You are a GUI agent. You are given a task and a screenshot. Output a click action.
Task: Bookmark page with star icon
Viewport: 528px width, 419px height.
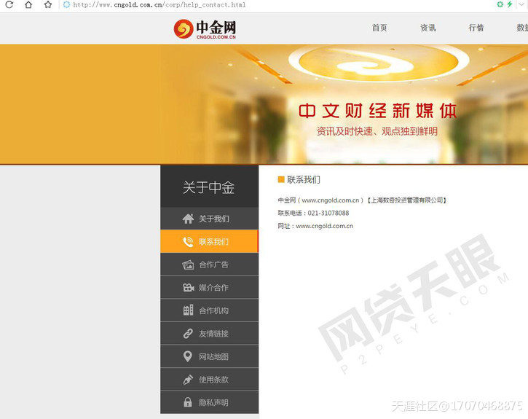[48, 4]
